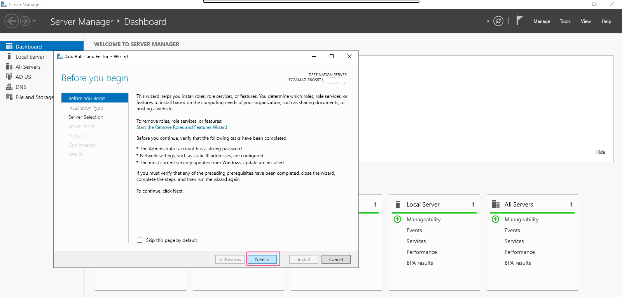Viewport: 622px width, 297px height.
Task: Open All Servers tile title
Action: (x=519, y=204)
